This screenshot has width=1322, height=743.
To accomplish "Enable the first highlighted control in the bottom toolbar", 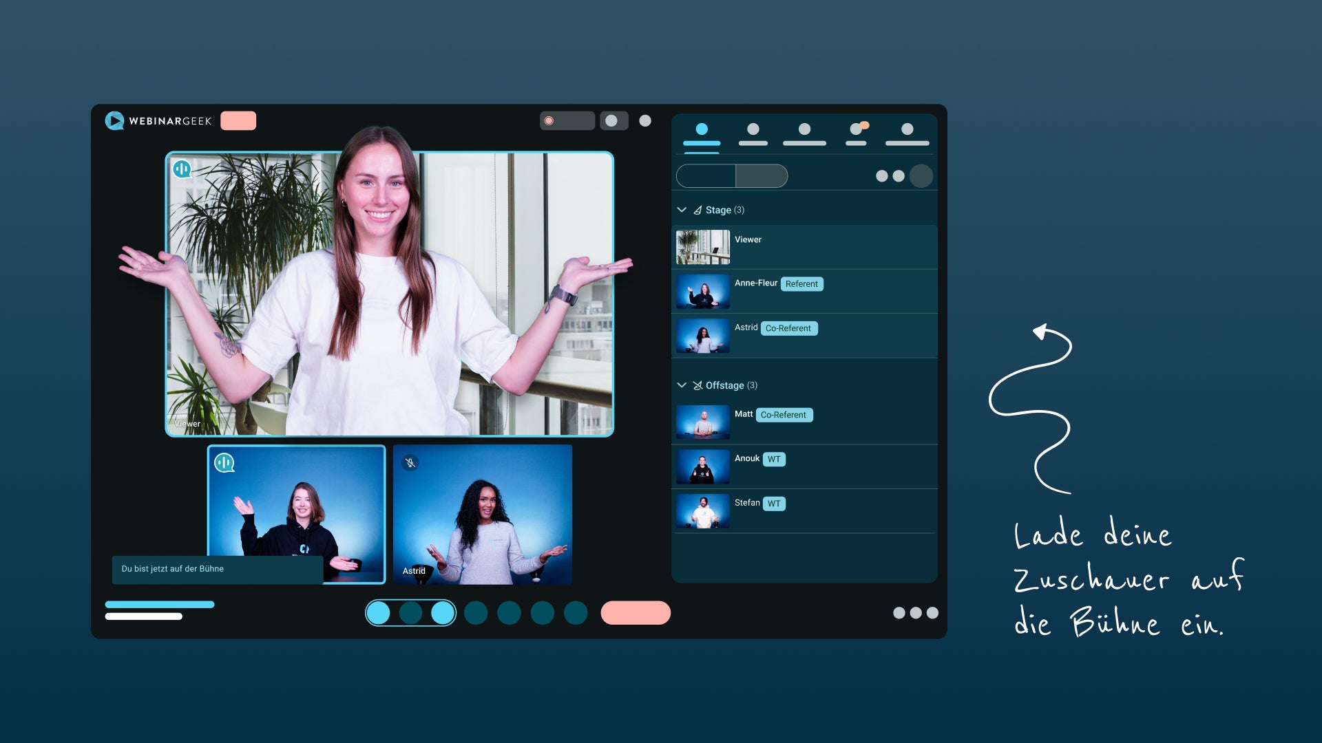I will (379, 612).
